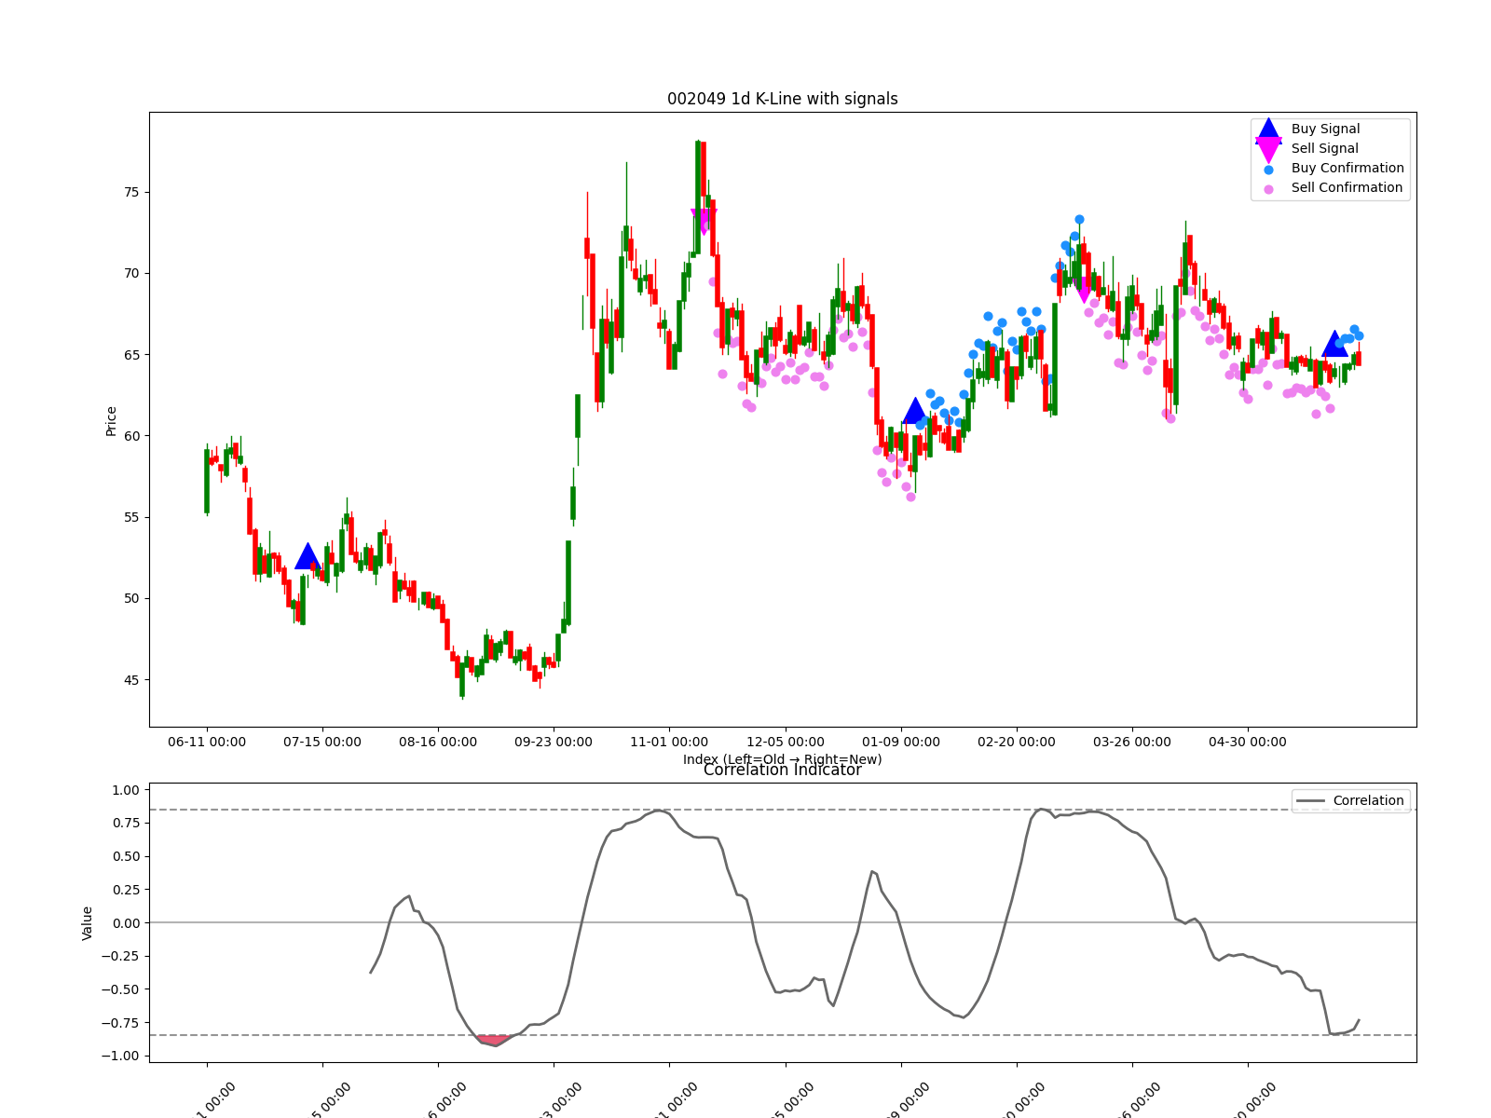This screenshot has width=1491, height=1118.
Task: Click the '11-01 00:00' x-axis tick label
Action: tap(669, 743)
